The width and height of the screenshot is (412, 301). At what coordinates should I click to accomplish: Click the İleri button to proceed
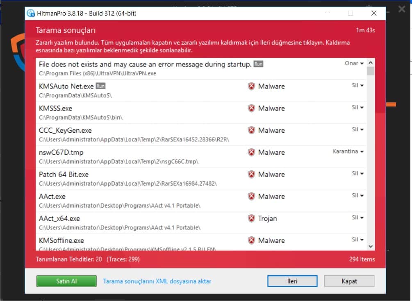(x=292, y=281)
